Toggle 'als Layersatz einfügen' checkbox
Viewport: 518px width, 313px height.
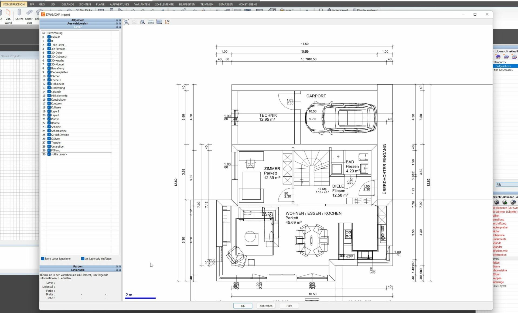point(83,258)
